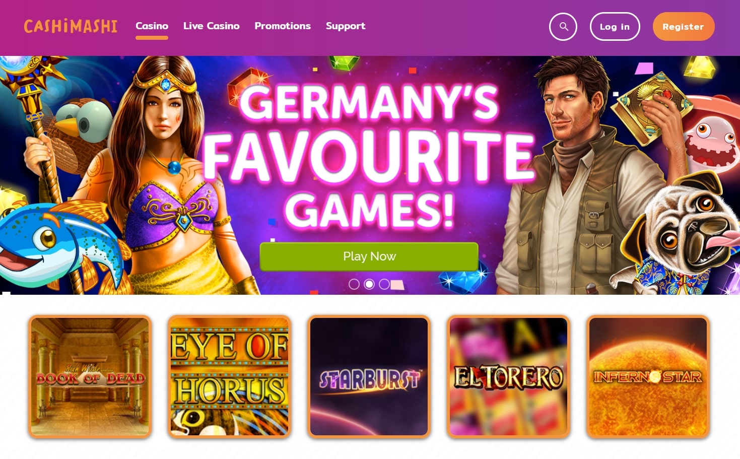Open the Eye of Horus game tile
This screenshot has width=740, height=459.
click(230, 376)
